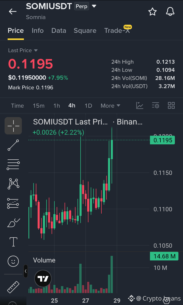Select the trend line drawing tool
Viewport: 183px width, 305px height.
point(13,145)
